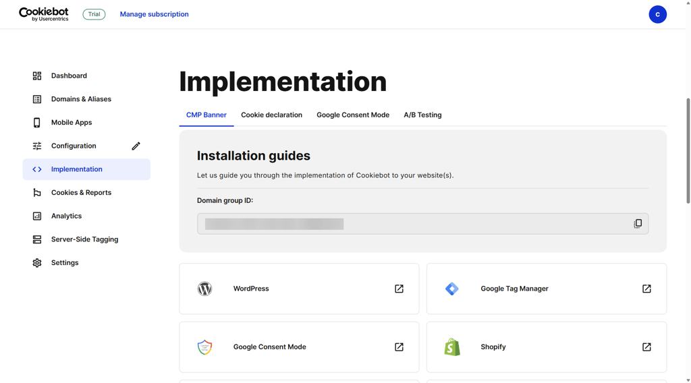
Task: Open the Google Tag Manager guide card
Action: click(547, 289)
